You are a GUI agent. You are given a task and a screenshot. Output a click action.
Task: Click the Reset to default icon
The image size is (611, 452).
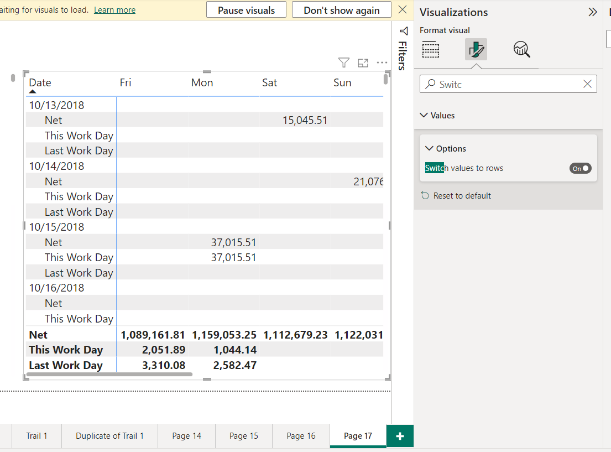click(425, 195)
